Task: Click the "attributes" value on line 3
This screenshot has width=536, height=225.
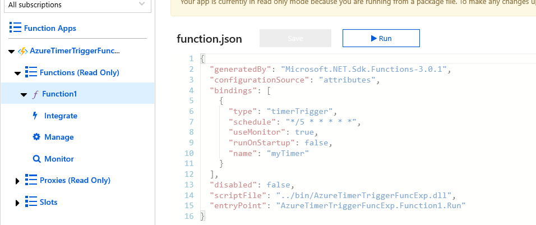Action: [x=347, y=80]
